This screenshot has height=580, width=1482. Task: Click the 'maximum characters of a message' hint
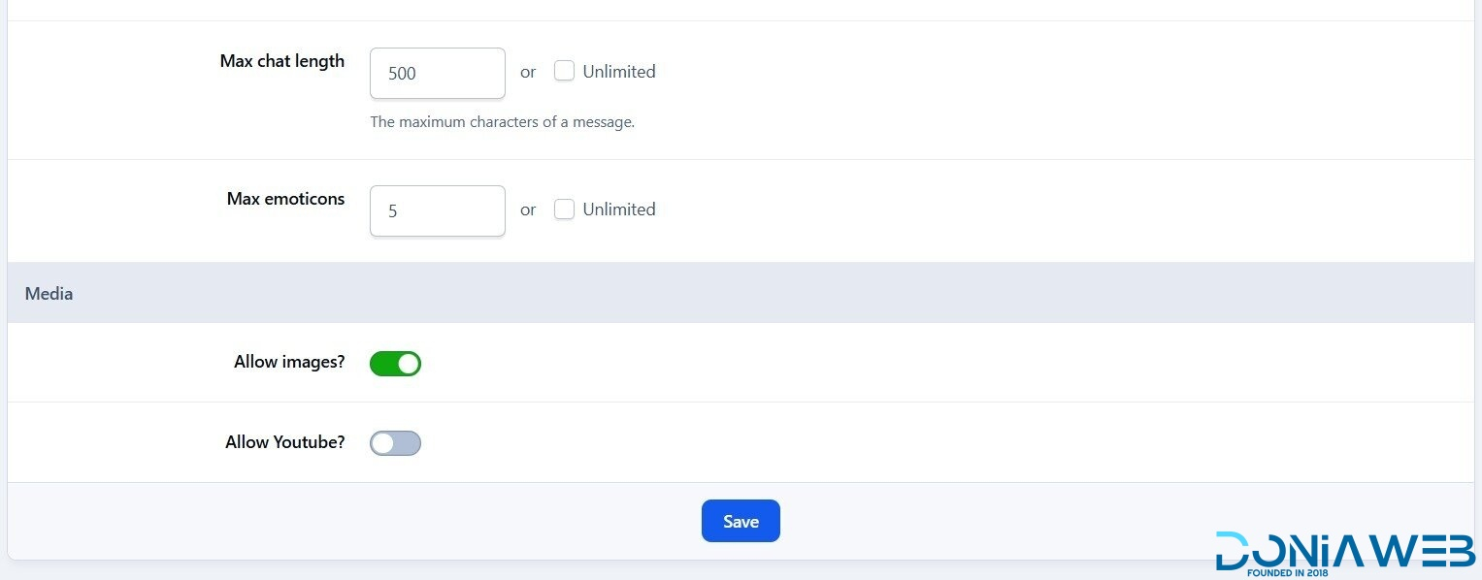click(502, 122)
